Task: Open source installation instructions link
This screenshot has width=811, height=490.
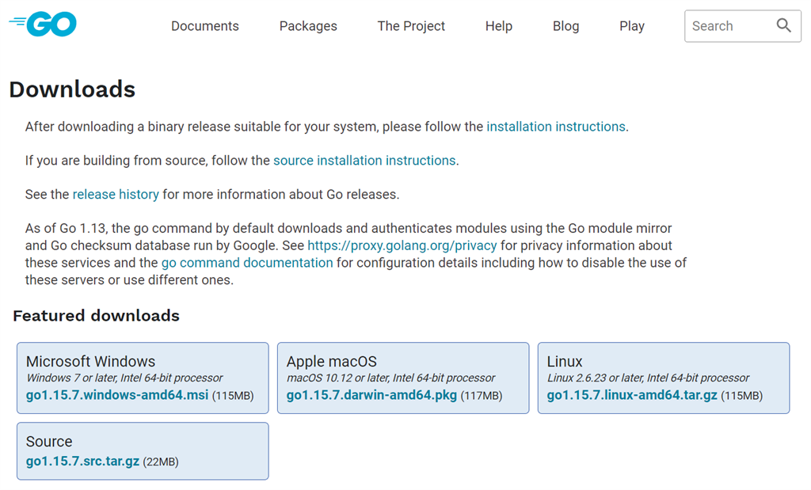Action: pos(364,160)
